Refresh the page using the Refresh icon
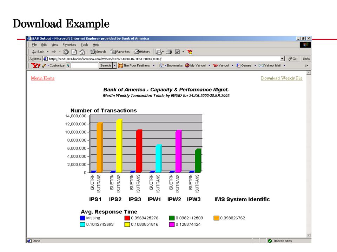 click(74, 52)
